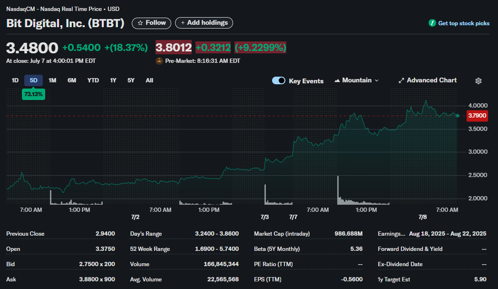Click the NasdaqCM exchange info line
This screenshot has height=289, width=498.
click(63, 9)
